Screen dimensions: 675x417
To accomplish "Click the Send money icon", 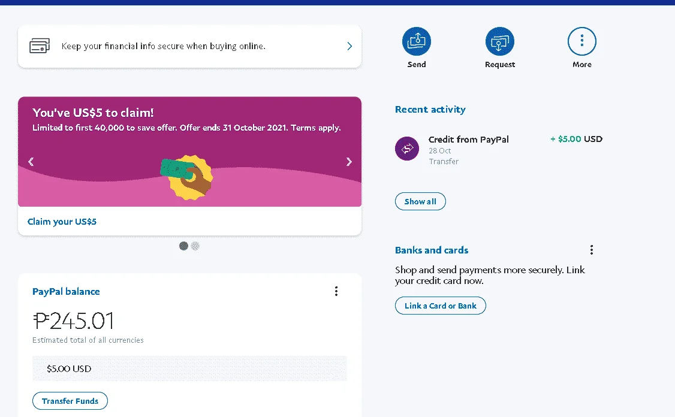I will 416,41.
